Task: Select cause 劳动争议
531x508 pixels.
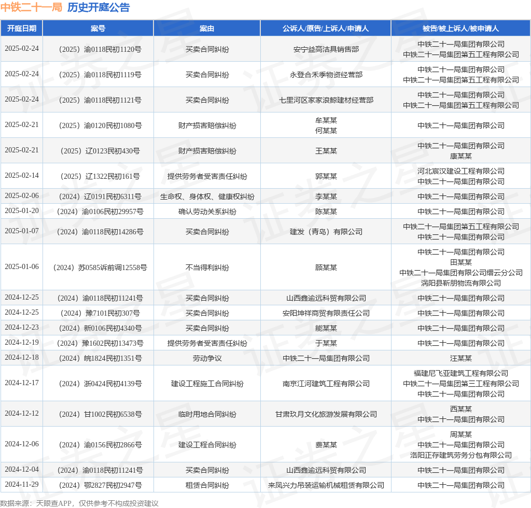Action: click(207, 358)
